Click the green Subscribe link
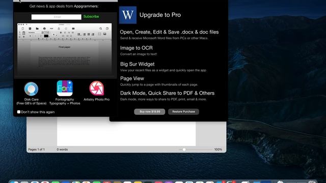The image size is (326, 183). [x=91, y=16]
